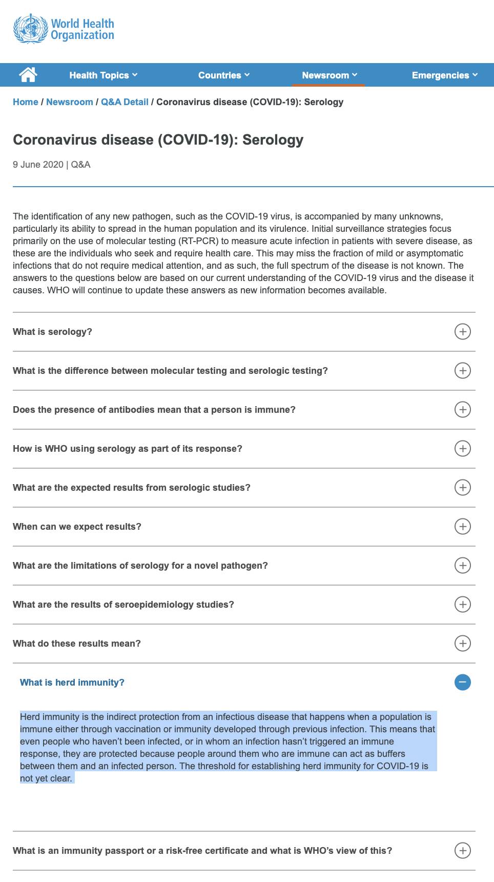Open the Countries dropdown menu
Viewport: 494px width, 882px height.
click(224, 75)
